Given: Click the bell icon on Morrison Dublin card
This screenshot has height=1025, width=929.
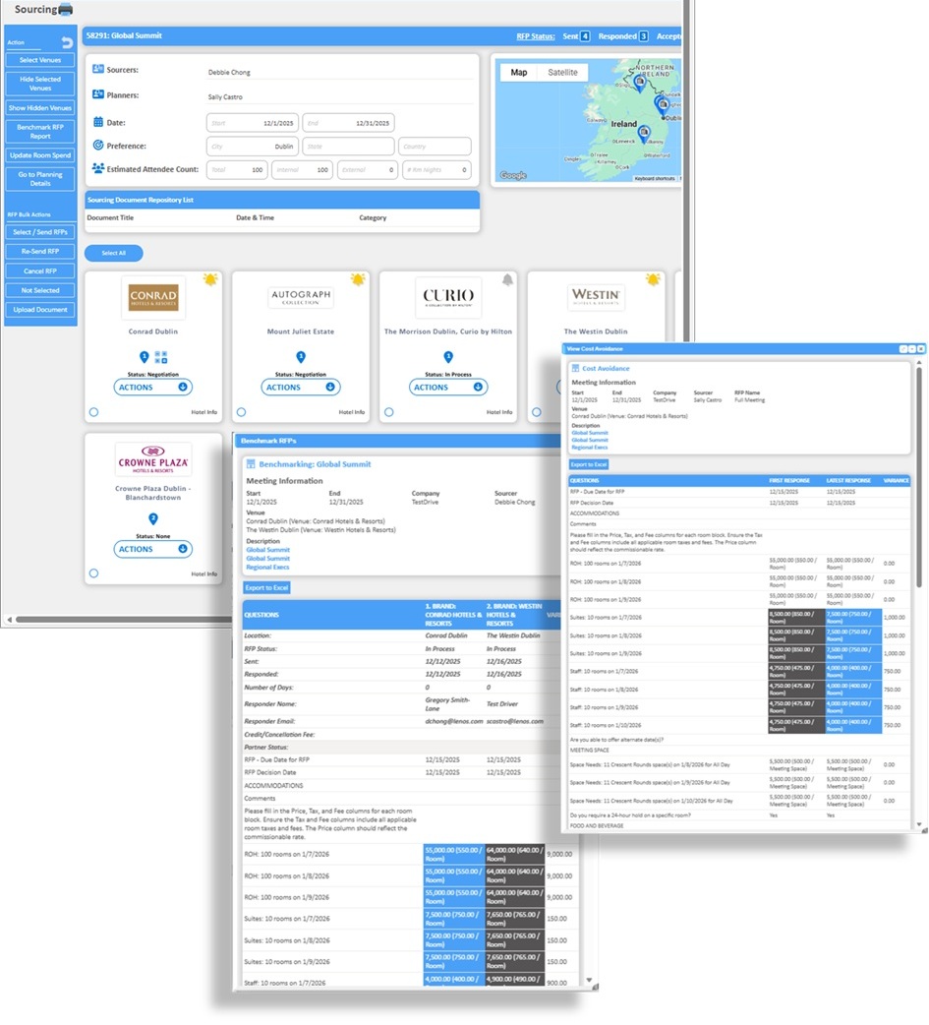Looking at the screenshot, I should pos(507,280).
